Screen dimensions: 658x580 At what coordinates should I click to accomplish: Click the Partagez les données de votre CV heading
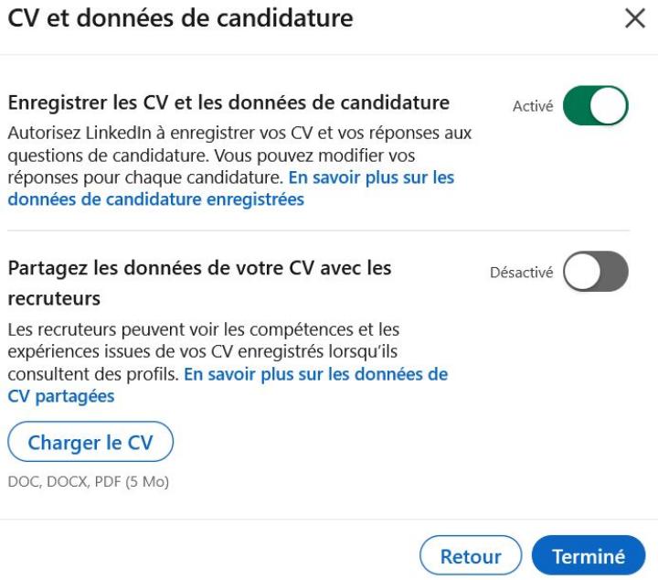pyautogui.click(x=199, y=267)
